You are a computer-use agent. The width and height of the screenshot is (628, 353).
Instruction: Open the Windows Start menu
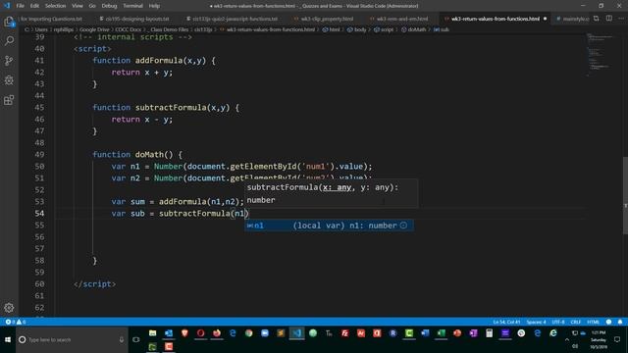pos(8,339)
